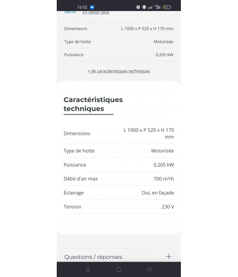Tap the Tension 230 V row
This screenshot has width=238, height=277.
point(119,207)
